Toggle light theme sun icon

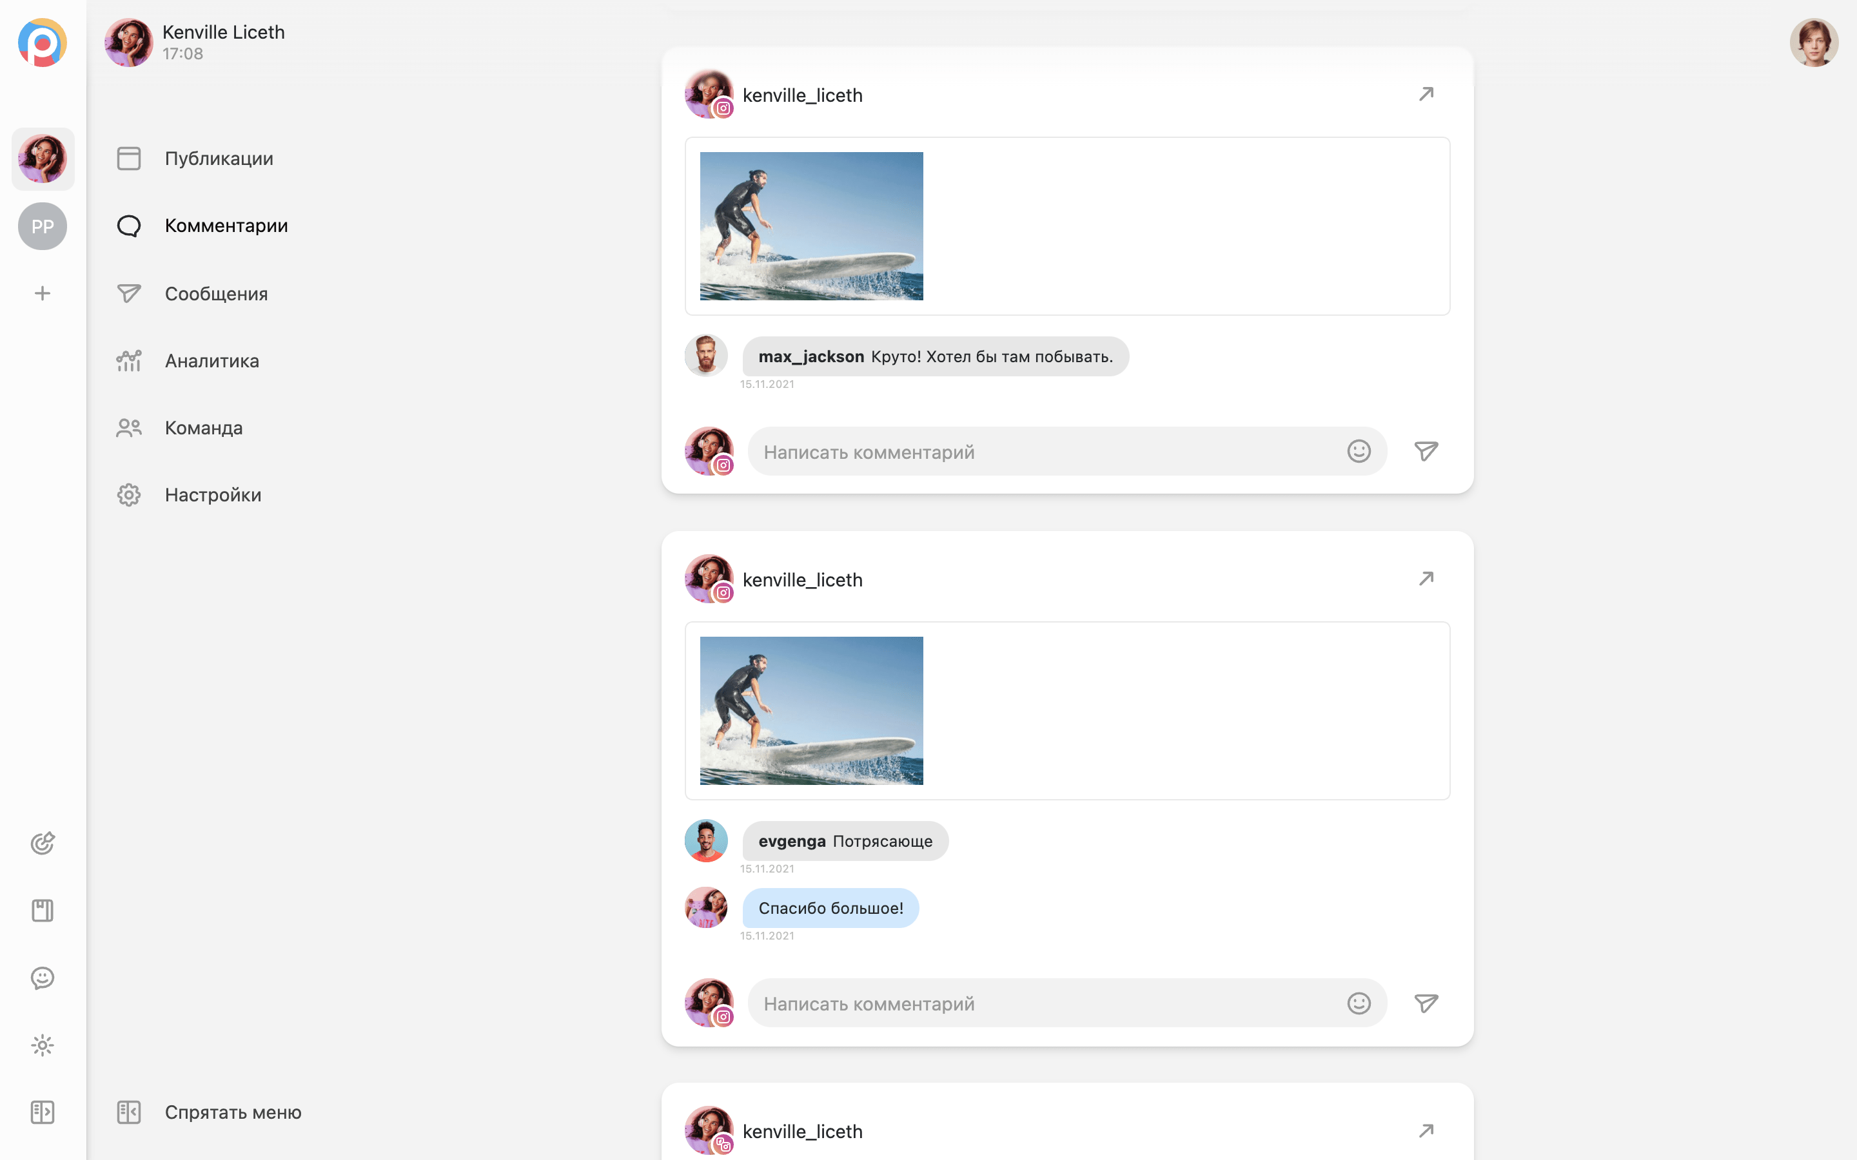(x=43, y=1045)
